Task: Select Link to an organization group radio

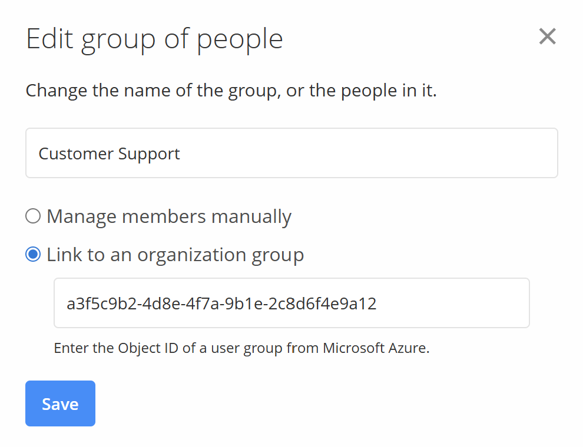Action: point(33,254)
